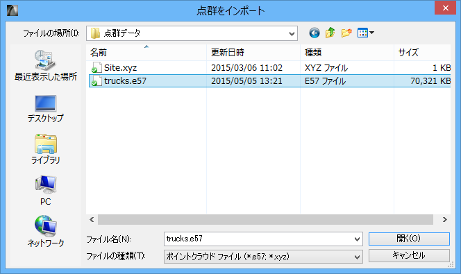The width and height of the screenshot is (461, 274).
Task: Click the back navigation arrow icon
Action: pos(315,33)
